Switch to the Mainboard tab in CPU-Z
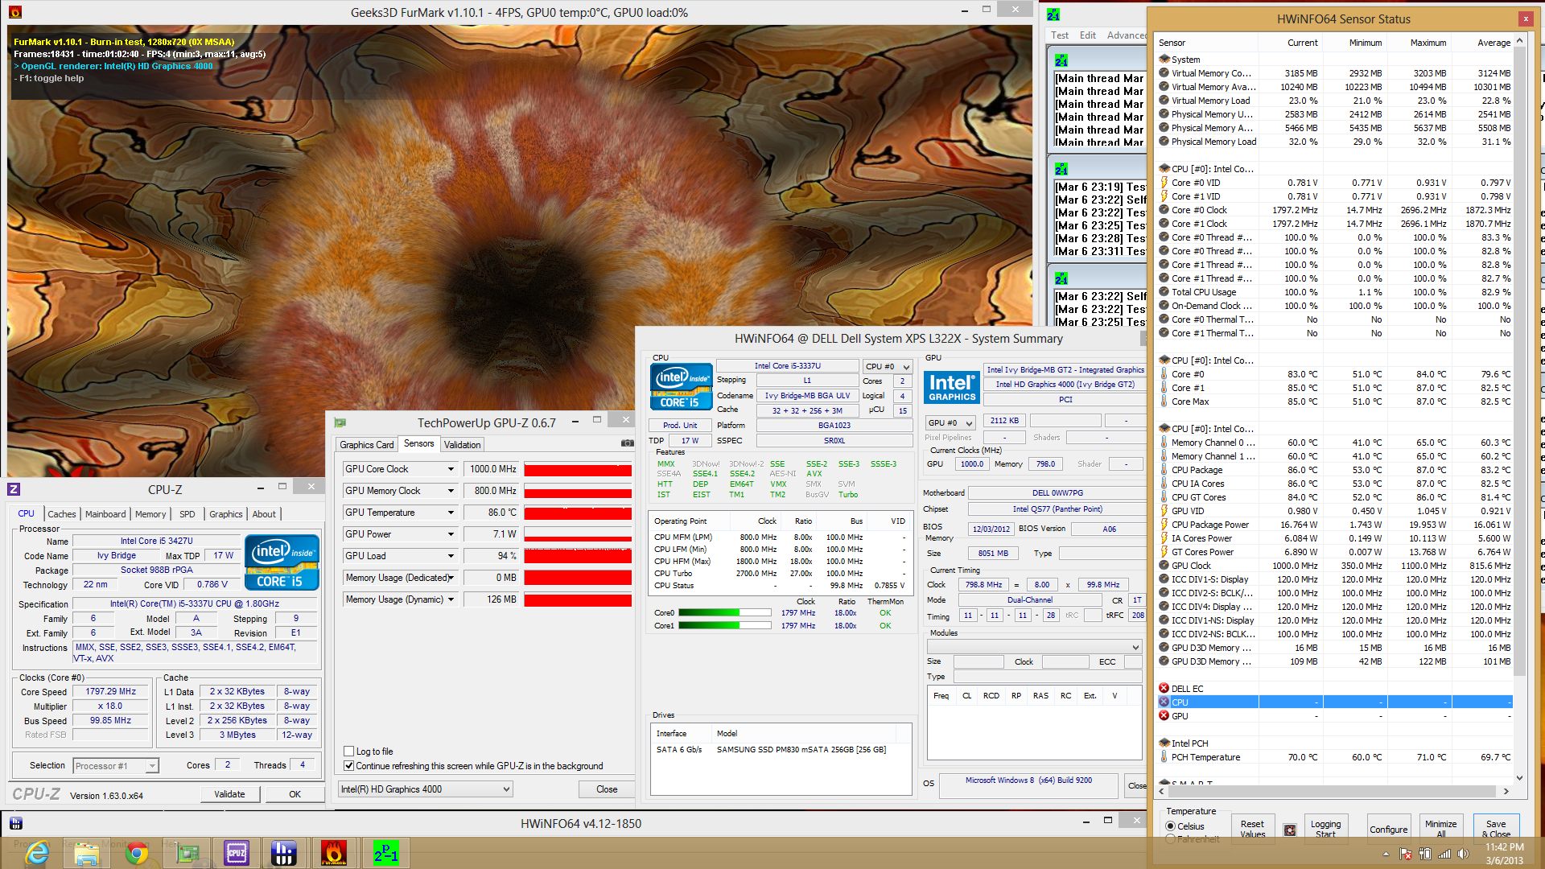Screen dimensions: 1545x869 pos(105,514)
